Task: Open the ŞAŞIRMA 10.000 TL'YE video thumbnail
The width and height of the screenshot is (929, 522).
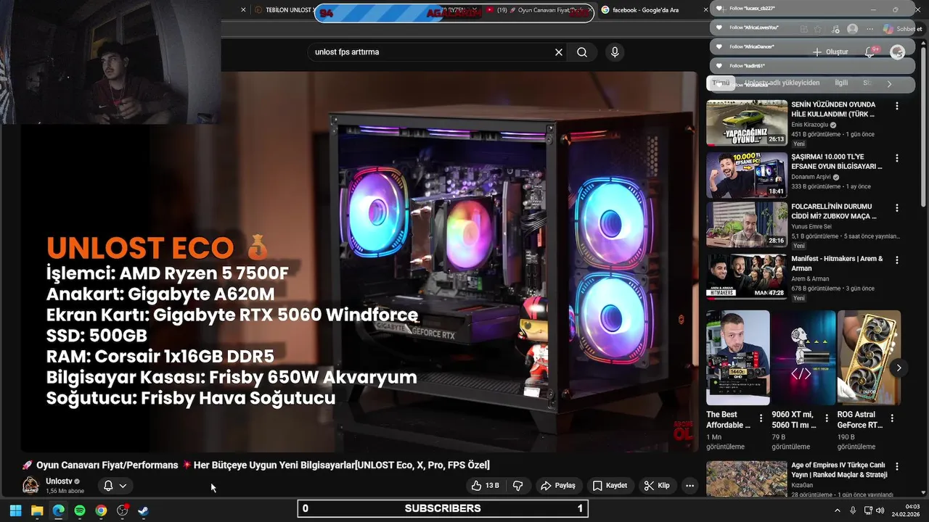Action: 747,175
